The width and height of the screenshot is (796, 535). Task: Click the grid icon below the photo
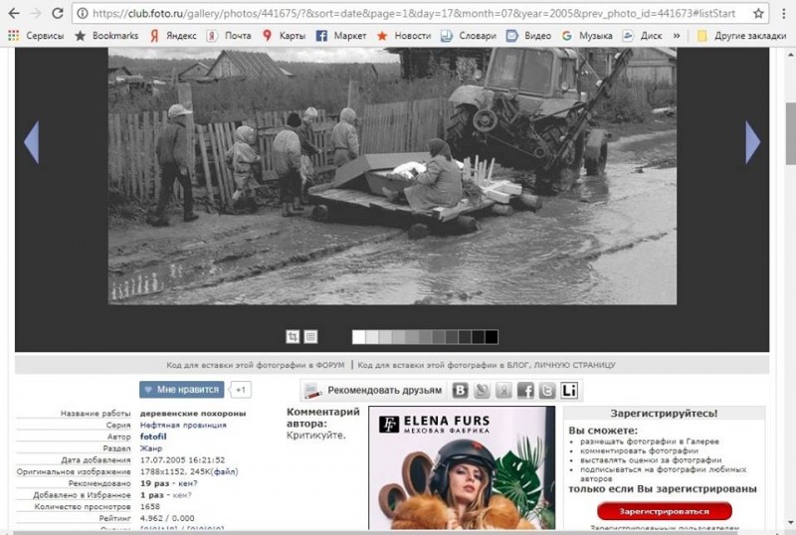click(310, 336)
